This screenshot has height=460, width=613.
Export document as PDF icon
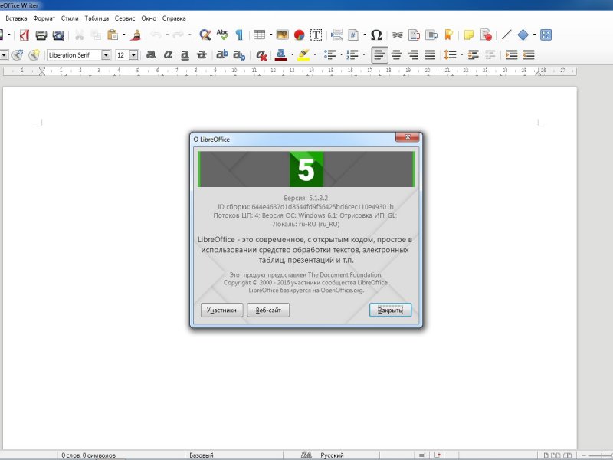(x=25, y=35)
